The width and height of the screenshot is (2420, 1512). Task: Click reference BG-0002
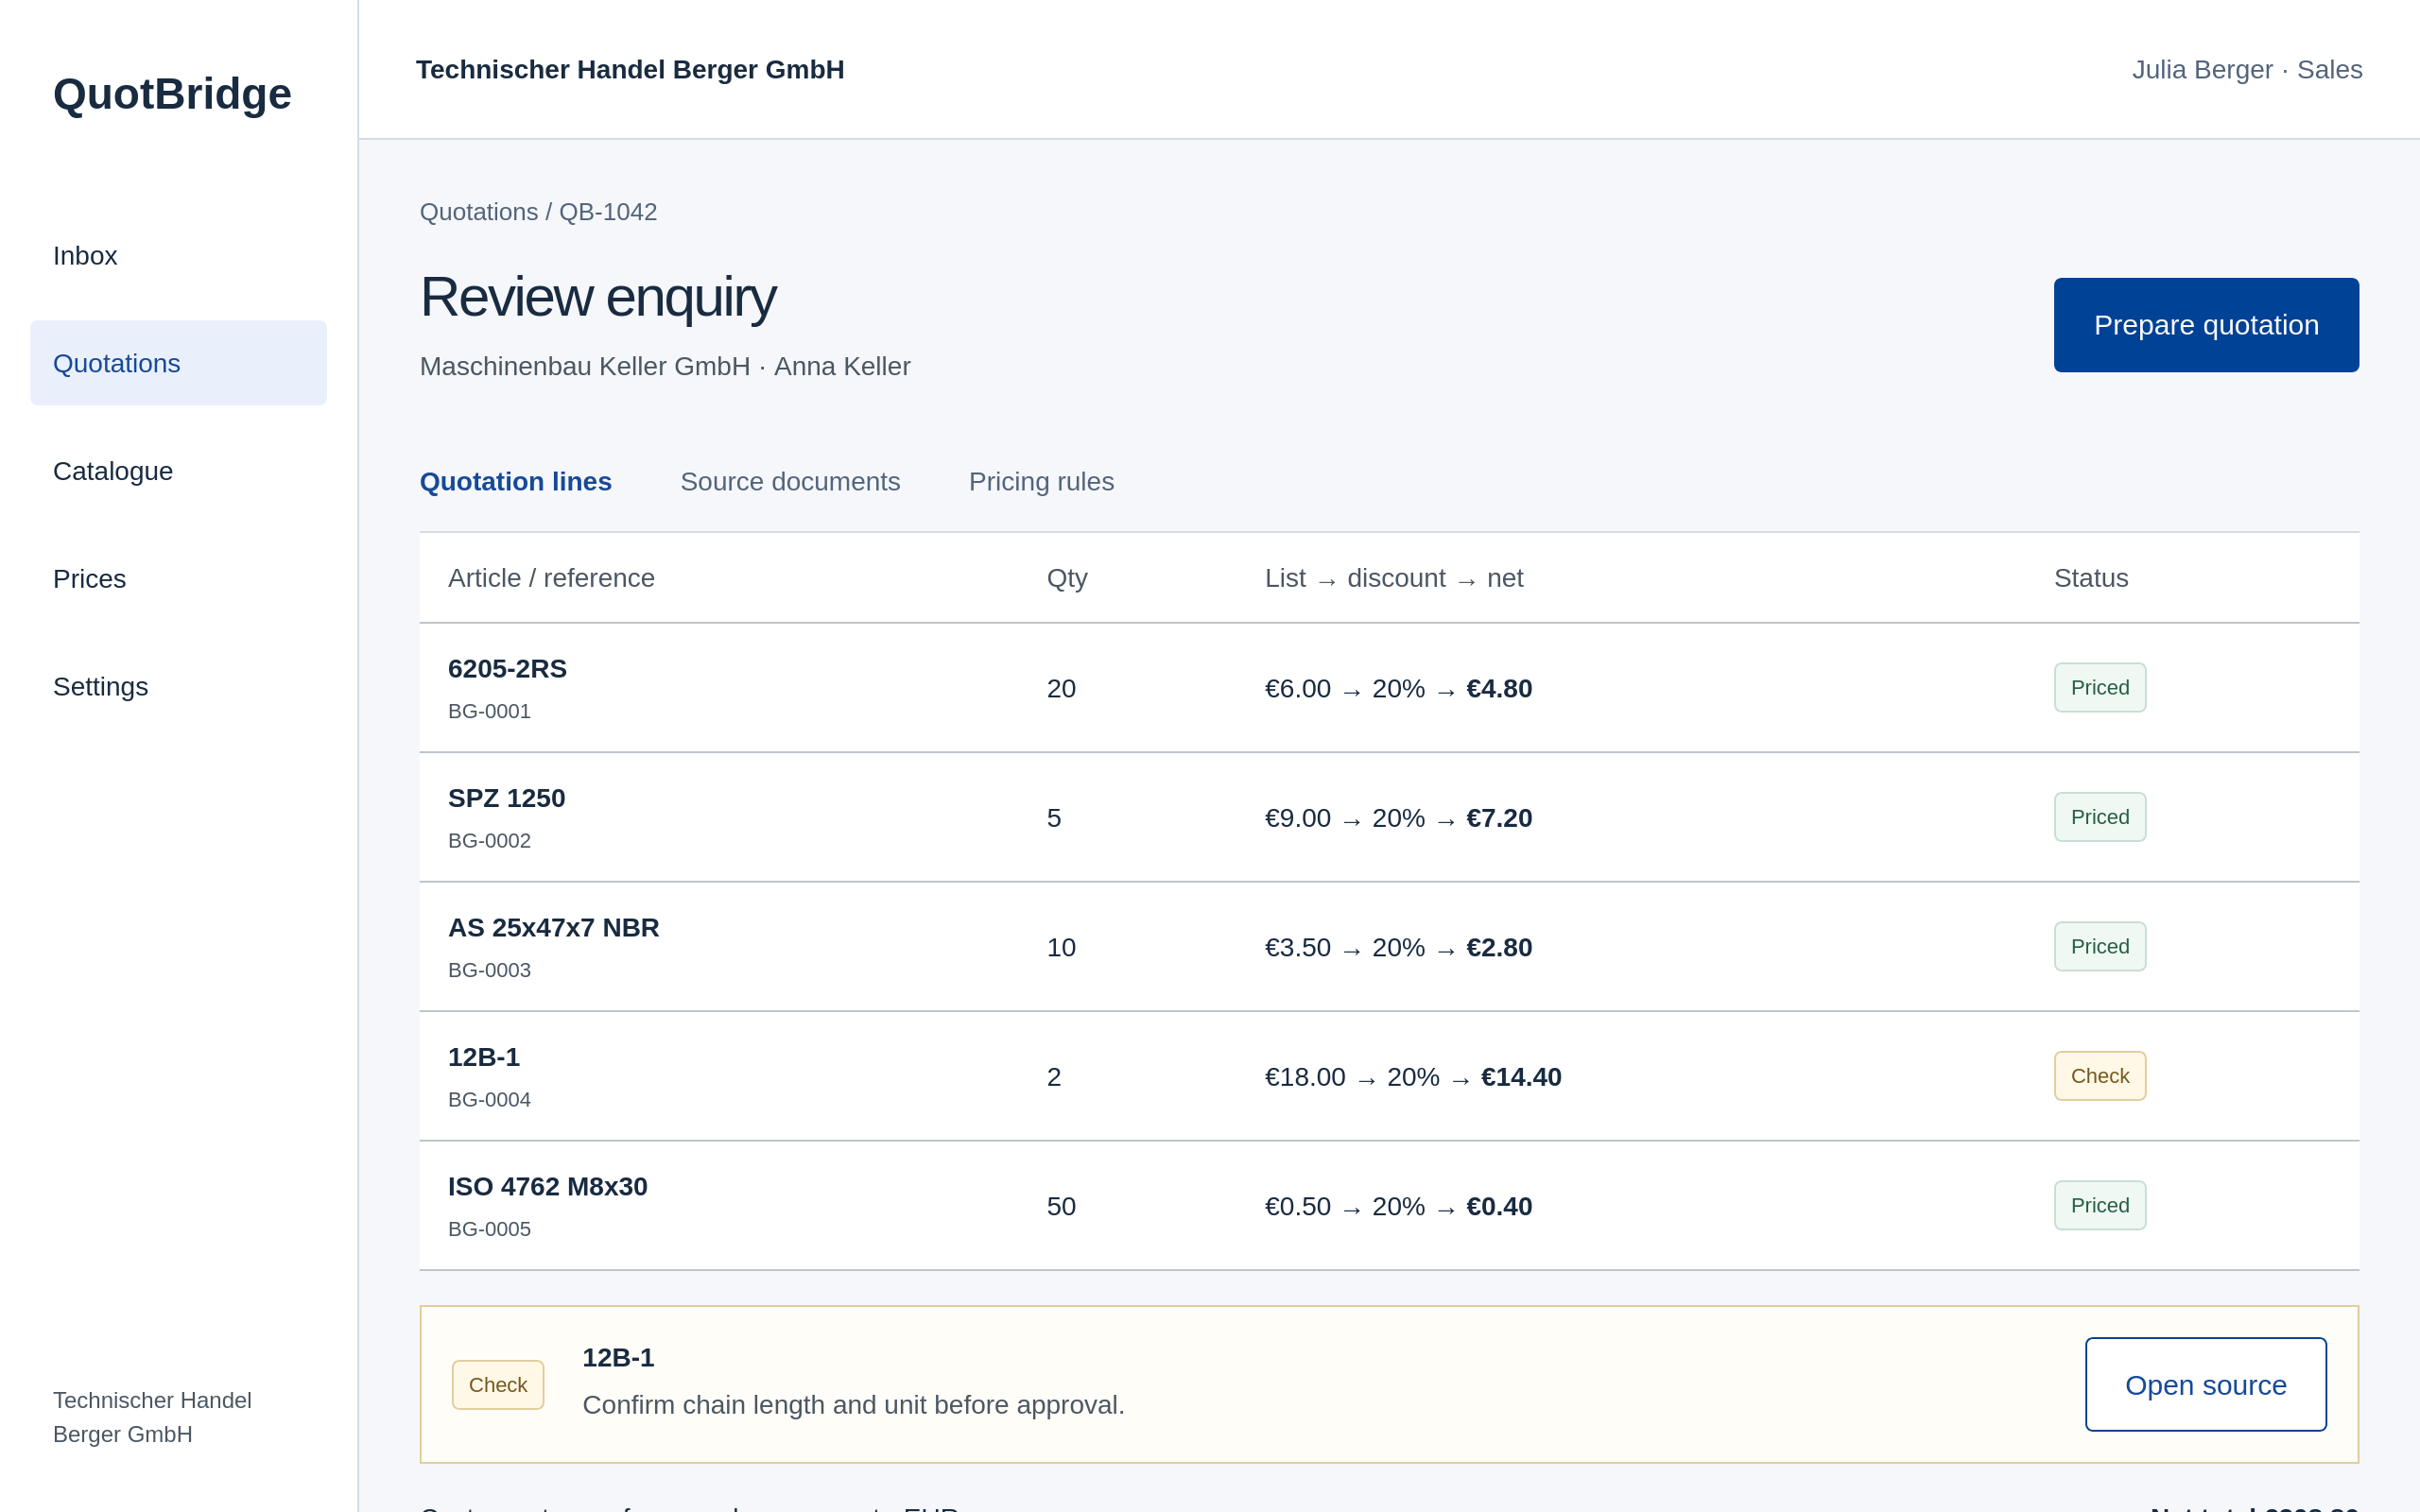tap(489, 841)
